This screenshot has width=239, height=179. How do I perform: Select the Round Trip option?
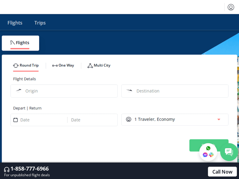pyautogui.click(x=26, y=65)
